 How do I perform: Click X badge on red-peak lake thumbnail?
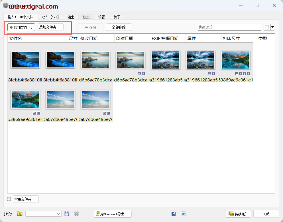coord(241,74)
